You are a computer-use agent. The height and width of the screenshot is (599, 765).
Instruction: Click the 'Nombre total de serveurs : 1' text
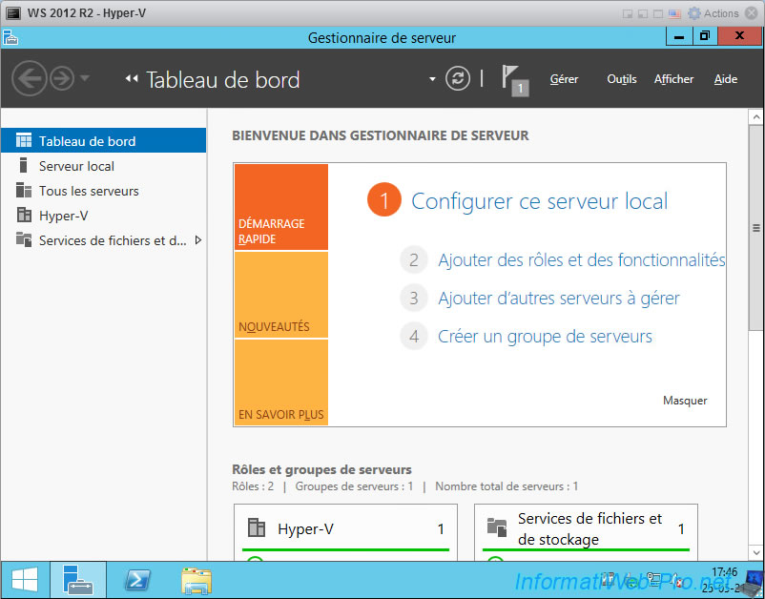click(507, 485)
